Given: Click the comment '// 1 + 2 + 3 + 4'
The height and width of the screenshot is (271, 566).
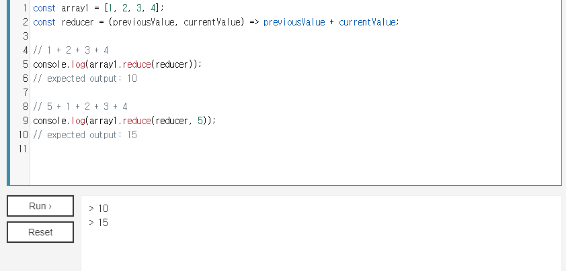Looking at the screenshot, I should coord(71,50).
